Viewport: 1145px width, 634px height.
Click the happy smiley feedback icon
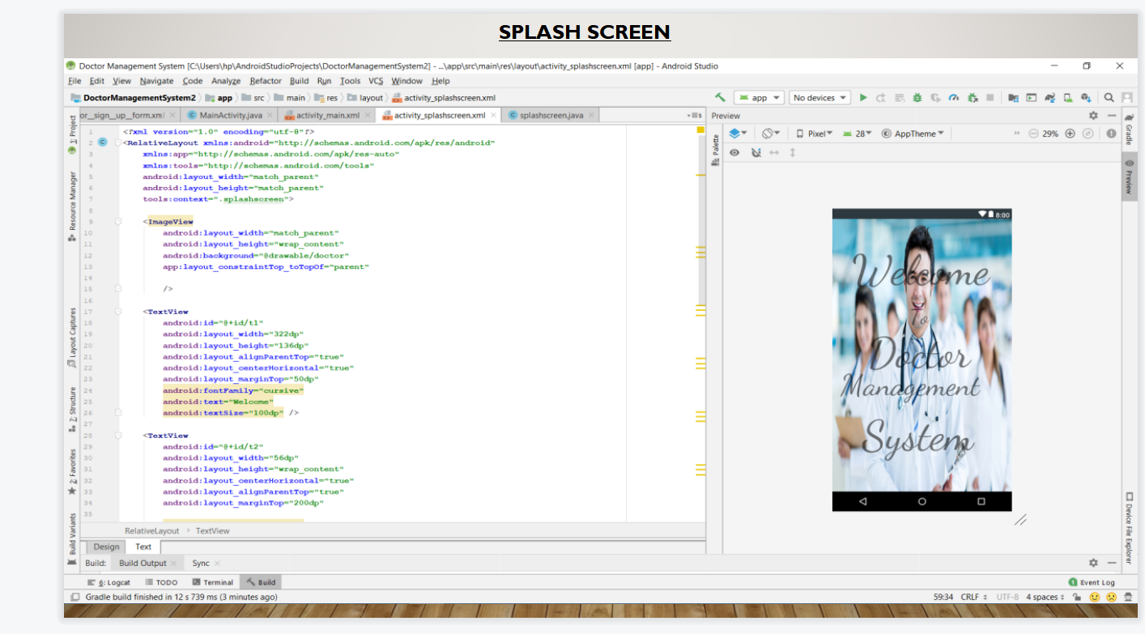(1095, 597)
